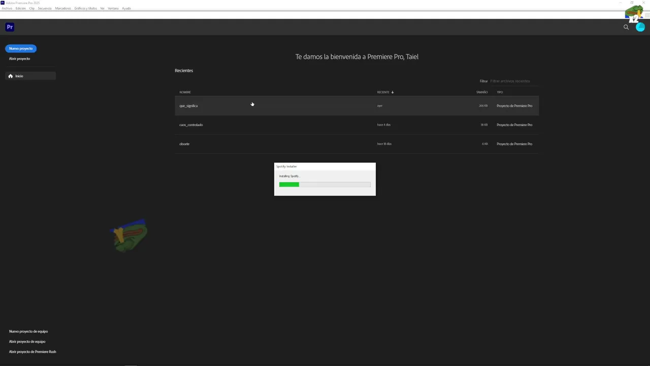Open the Clip menu
The width and height of the screenshot is (650, 366).
point(32,8)
